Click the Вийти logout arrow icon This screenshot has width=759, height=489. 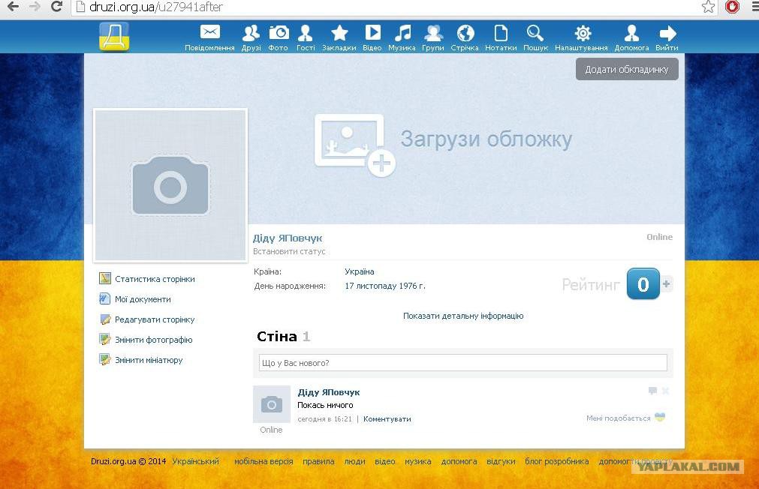click(667, 33)
